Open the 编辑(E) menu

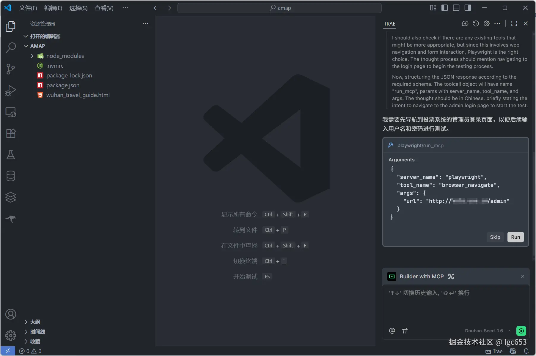(x=53, y=8)
